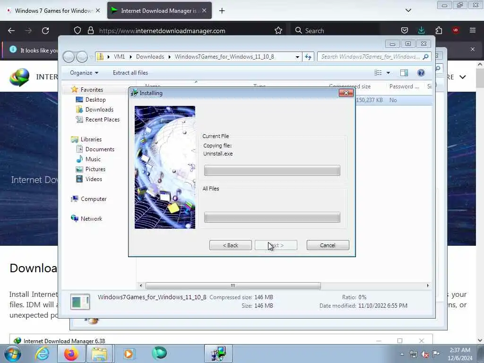
Task: Click the muted volume tray icon
Action: click(x=425, y=354)
